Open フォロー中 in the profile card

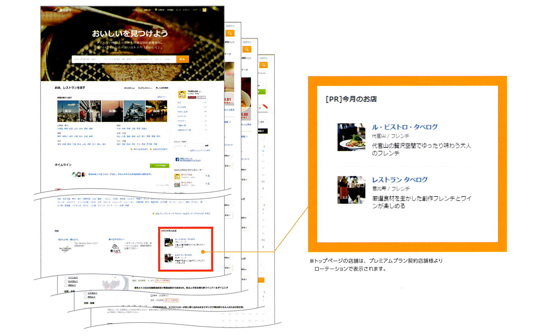[x=181, y=116]
